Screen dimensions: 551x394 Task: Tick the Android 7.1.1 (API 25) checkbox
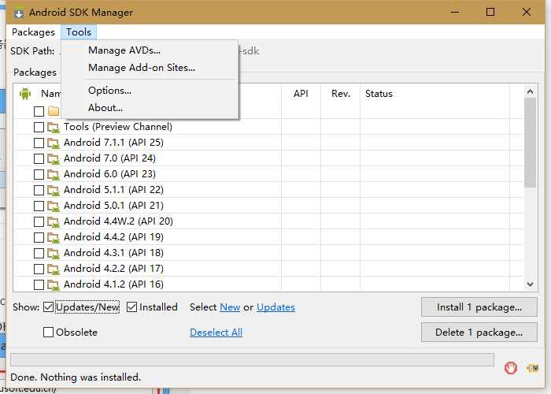pos(39,143)
